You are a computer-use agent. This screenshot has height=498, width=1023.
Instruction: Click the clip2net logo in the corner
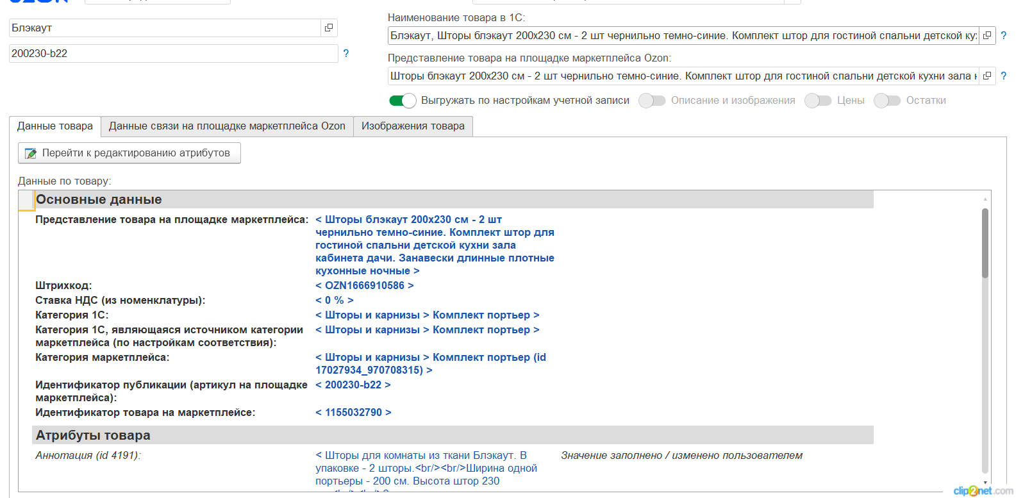coord(983,490)
